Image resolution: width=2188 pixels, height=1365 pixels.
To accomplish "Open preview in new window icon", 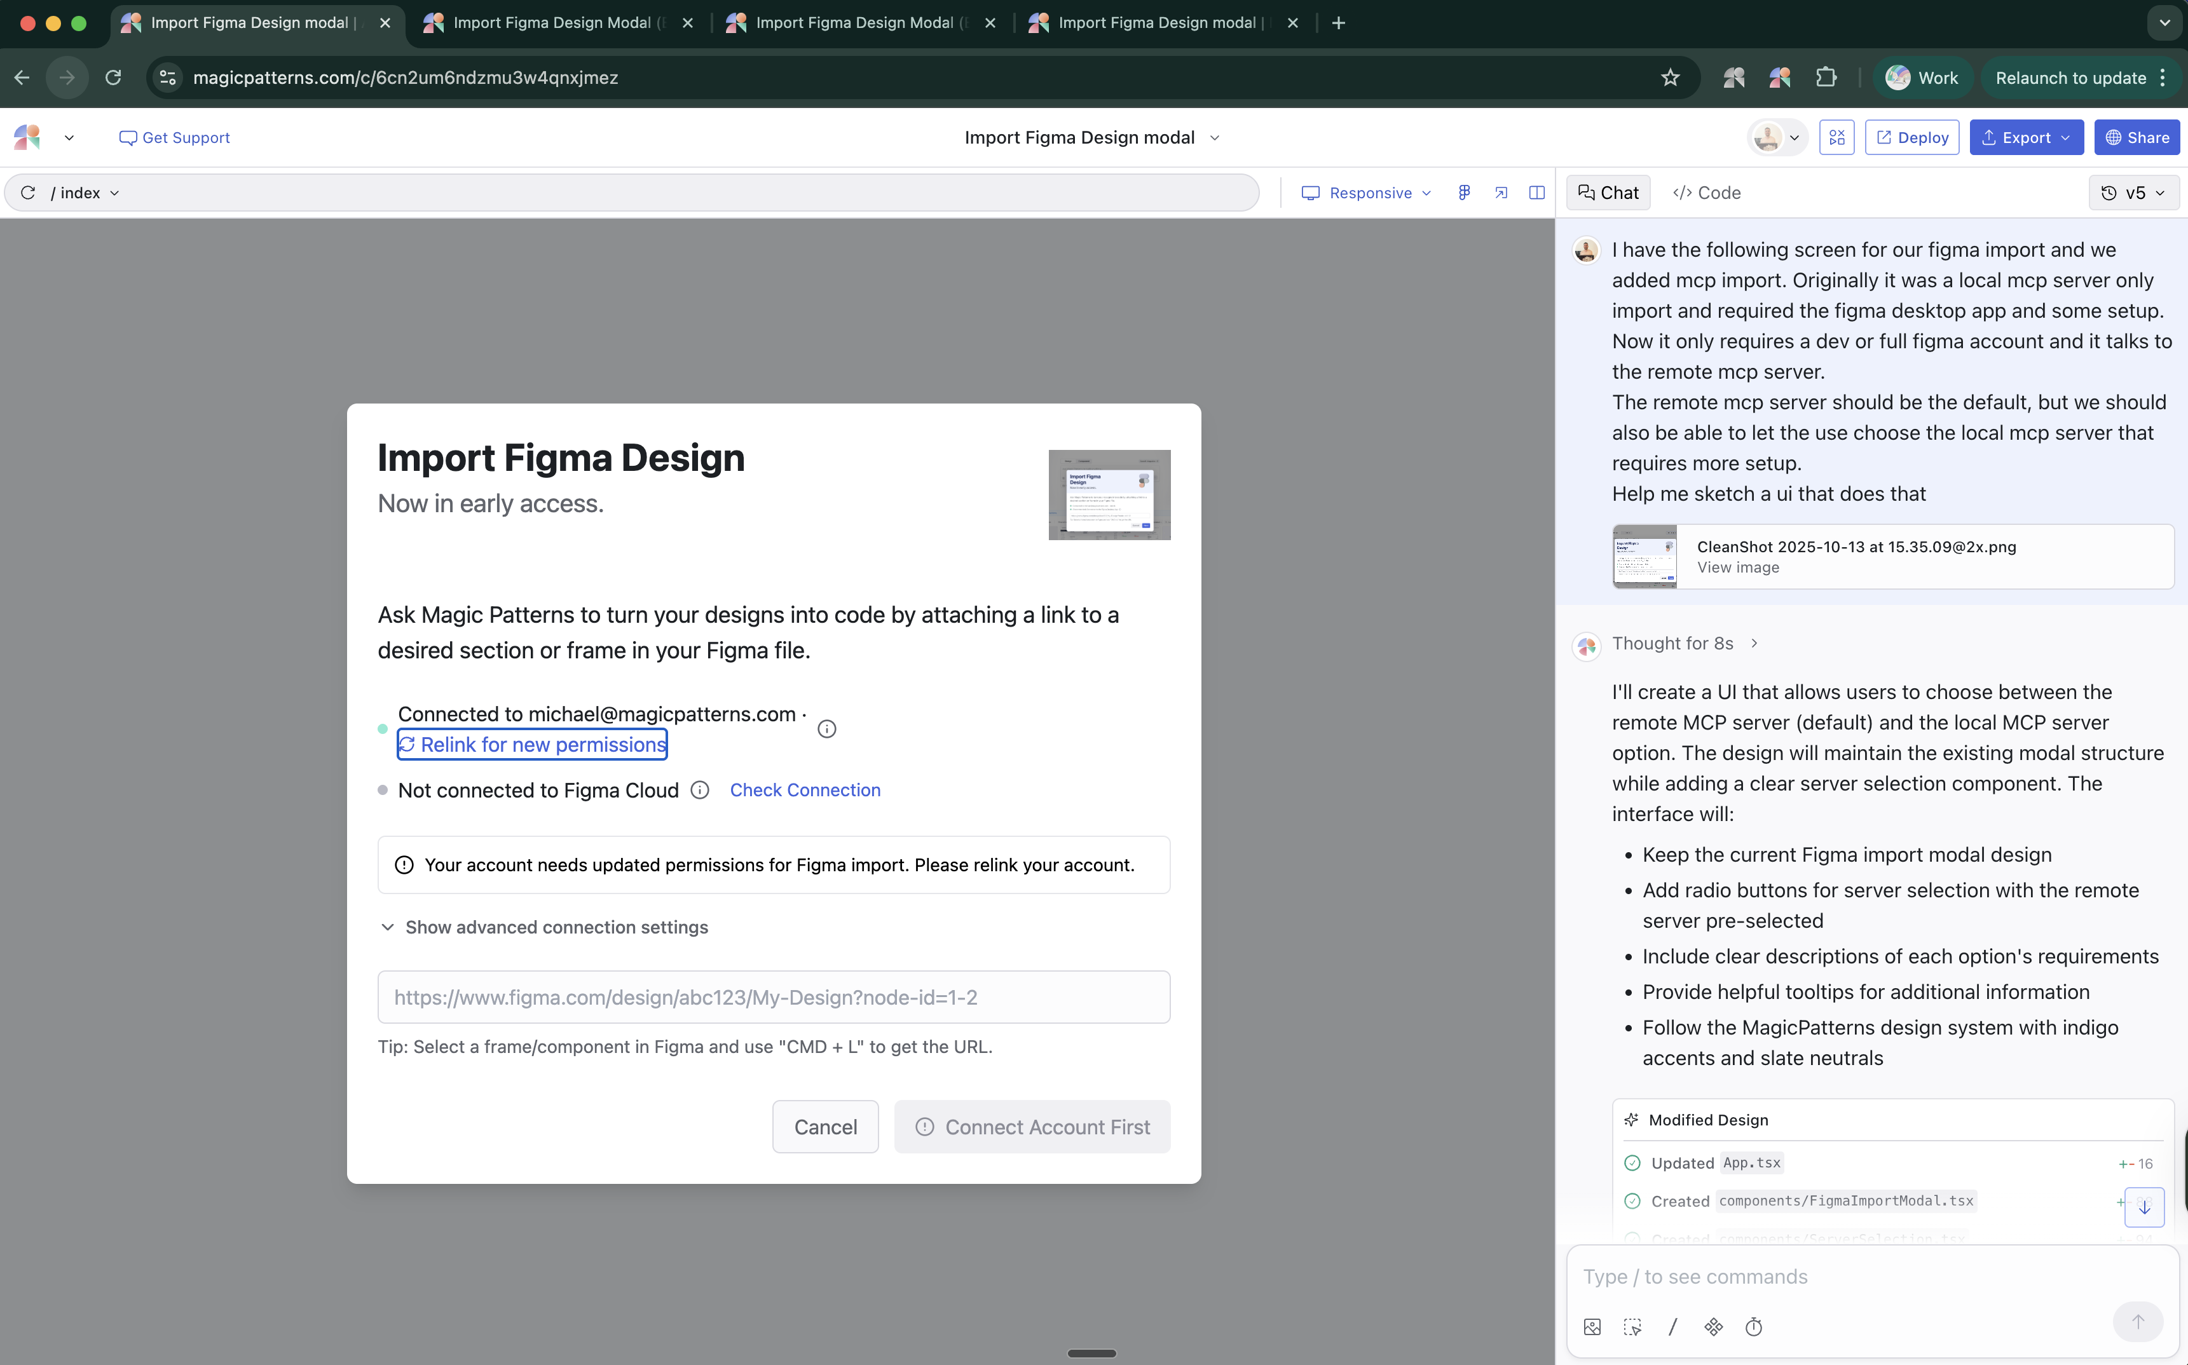I will [x=1501, y=193].
